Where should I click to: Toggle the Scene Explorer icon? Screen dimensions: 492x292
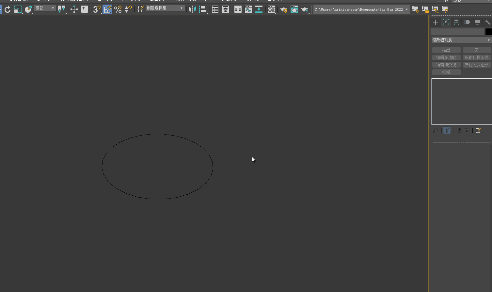click(215, 9)
